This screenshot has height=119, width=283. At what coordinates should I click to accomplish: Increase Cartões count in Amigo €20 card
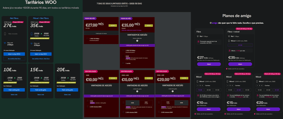262,86
